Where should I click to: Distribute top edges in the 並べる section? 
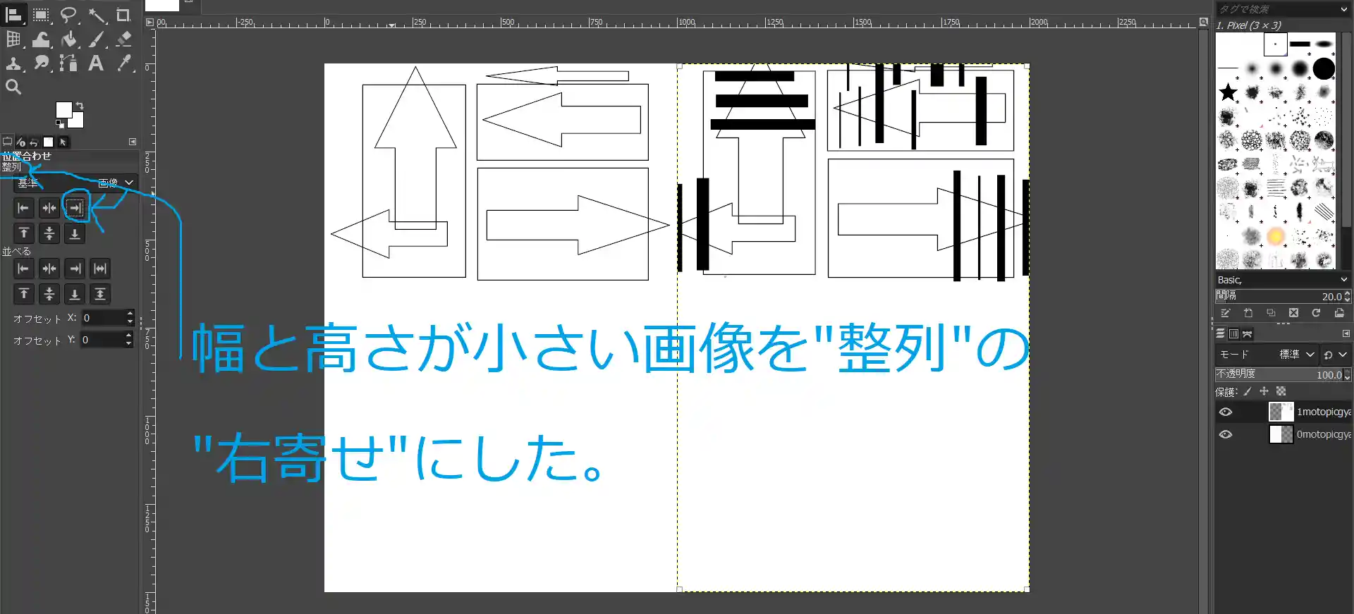coord(24,294)
